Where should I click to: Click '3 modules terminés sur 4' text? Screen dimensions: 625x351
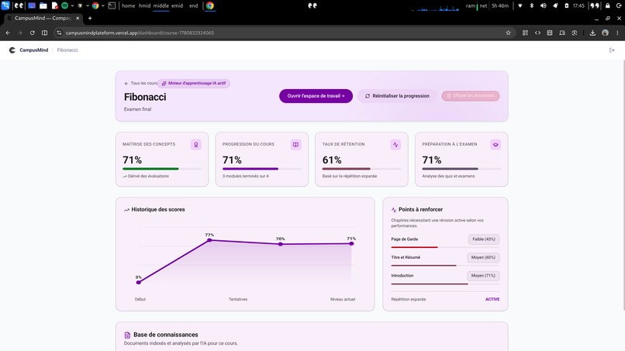pyautogui.click(x=246, y=176)
